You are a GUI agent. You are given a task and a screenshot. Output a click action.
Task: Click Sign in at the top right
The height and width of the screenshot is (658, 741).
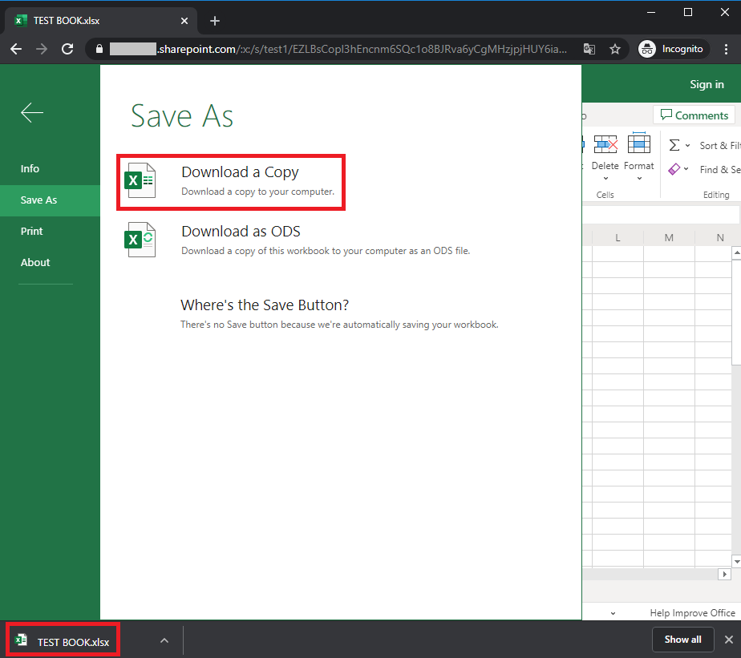click(x=707, y=84)
